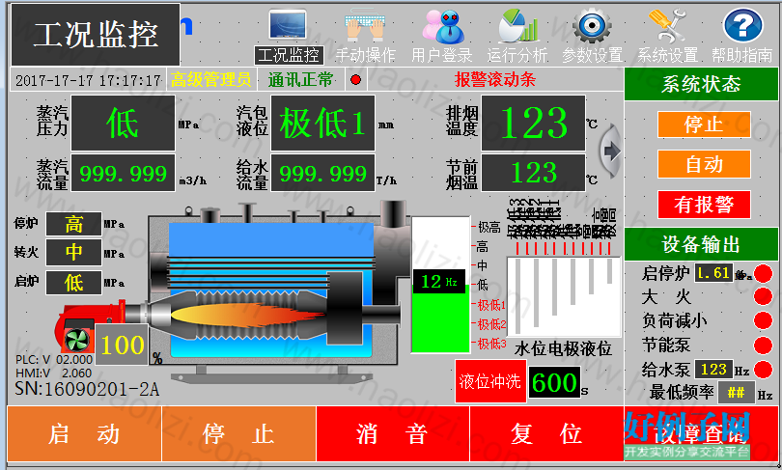Click the 给水泵 red indicator light
This screenshot has height=470, width=782.
pos(763,370)
